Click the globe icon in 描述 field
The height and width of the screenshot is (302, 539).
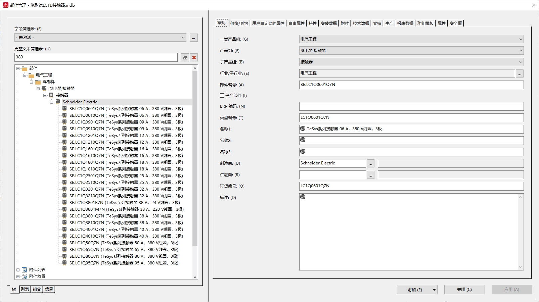click(303, 197)
